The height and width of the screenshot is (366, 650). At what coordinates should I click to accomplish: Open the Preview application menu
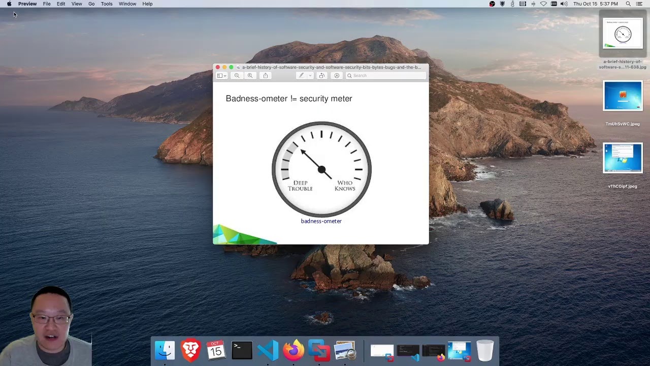pos(27,4)
